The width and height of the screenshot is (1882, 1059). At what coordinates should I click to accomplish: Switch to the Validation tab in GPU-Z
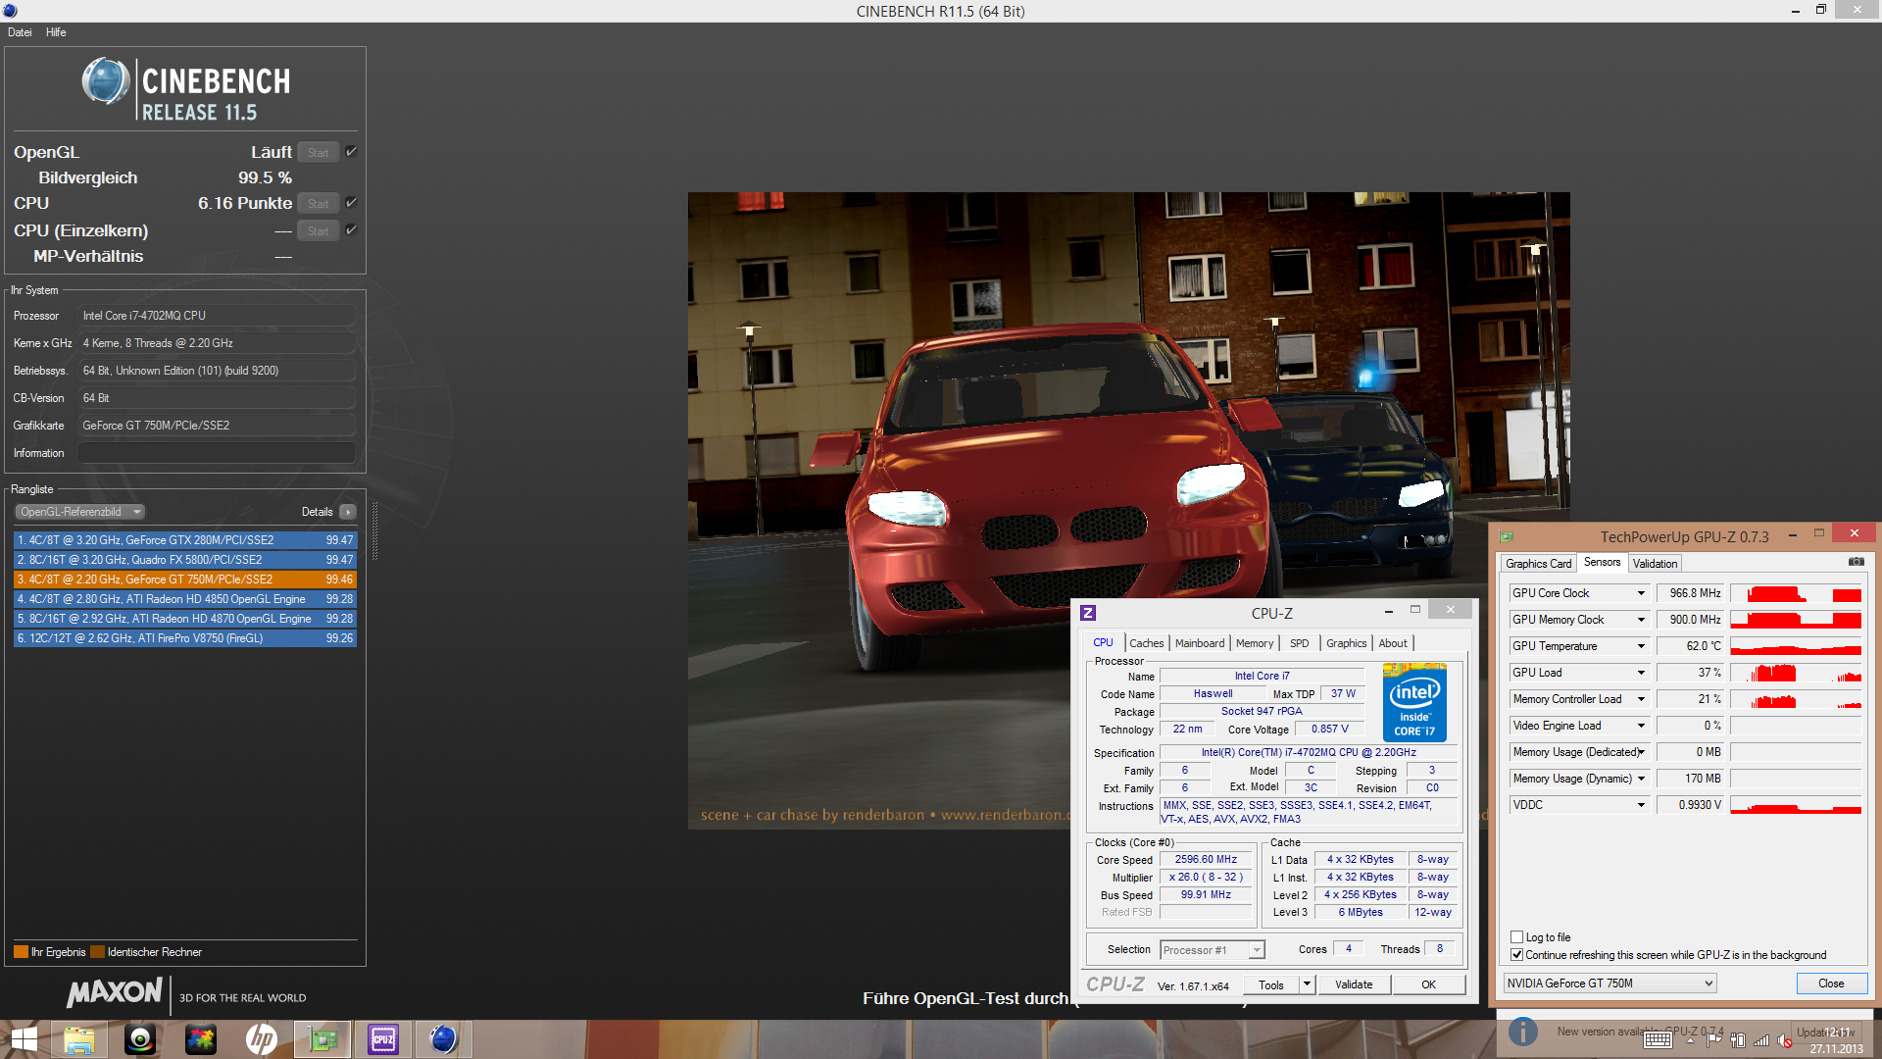[x=1655, y=564]
